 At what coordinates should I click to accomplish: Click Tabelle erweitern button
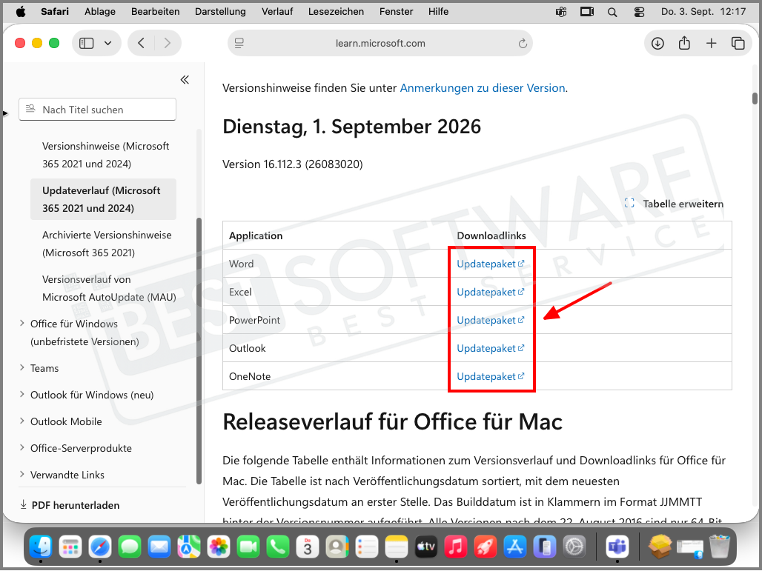674,204
